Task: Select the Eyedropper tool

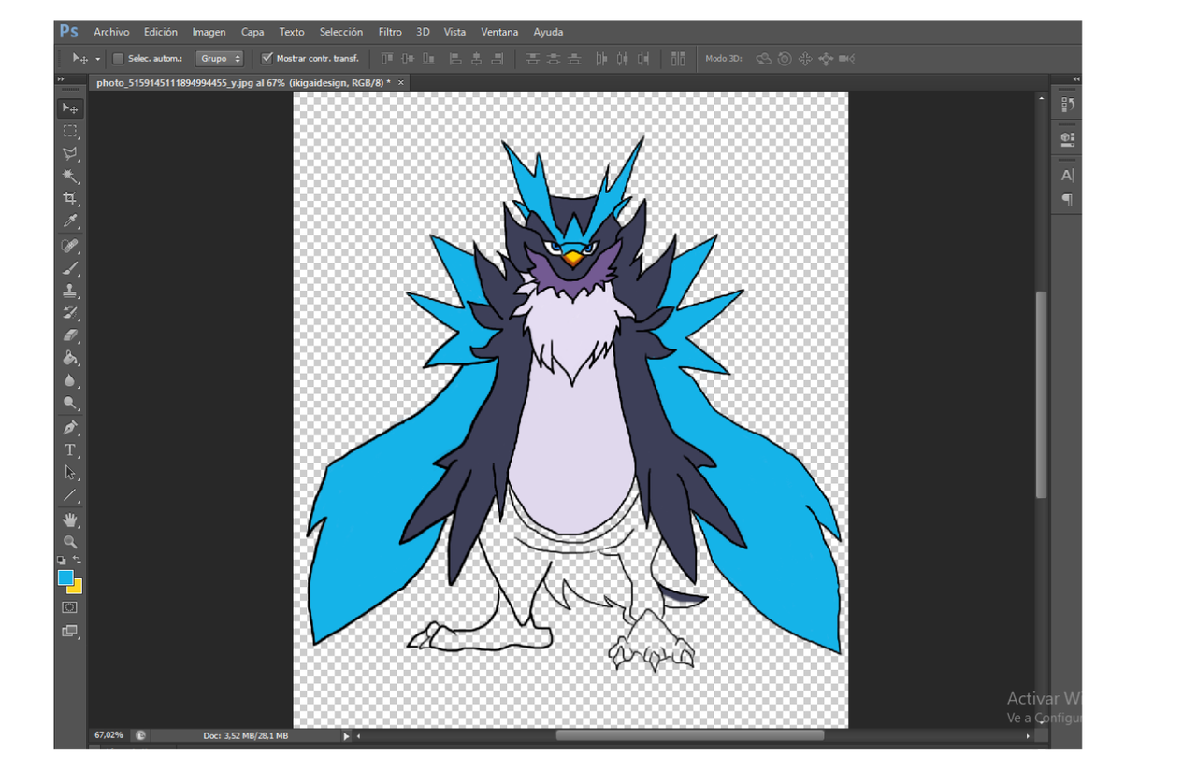Action: click(70, 221)
